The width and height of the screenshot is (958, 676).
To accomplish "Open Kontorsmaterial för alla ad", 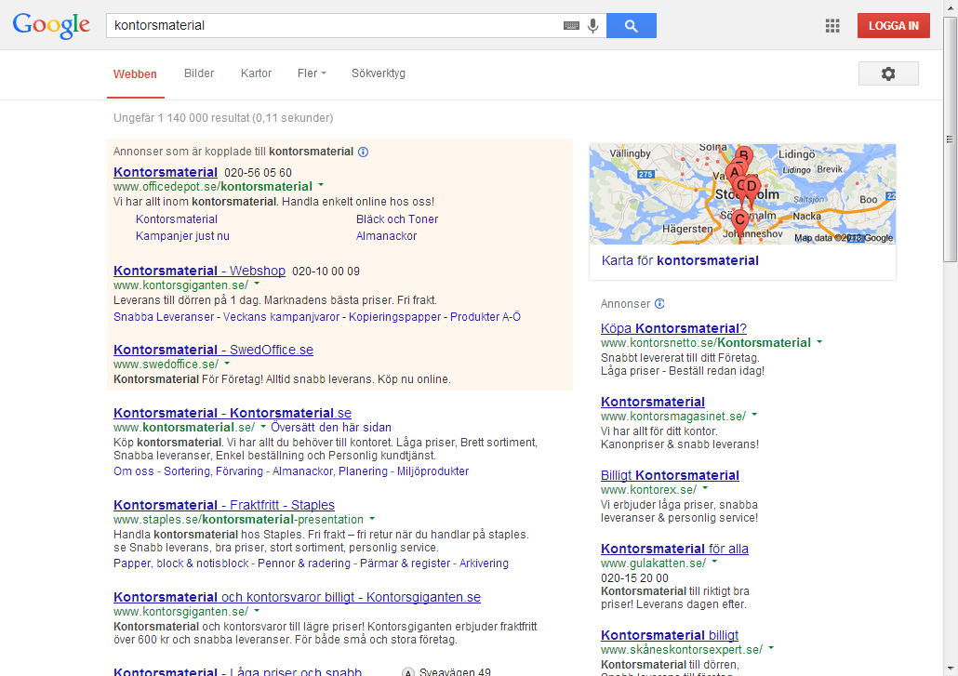I will pos(674,549).
